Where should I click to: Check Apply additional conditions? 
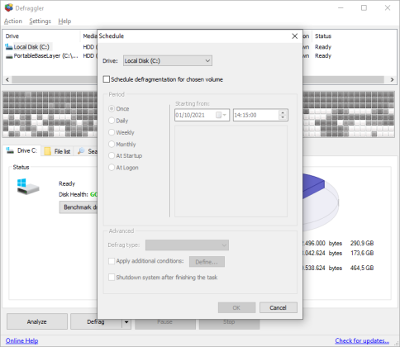pyautogui.click(x=112, y=261)
